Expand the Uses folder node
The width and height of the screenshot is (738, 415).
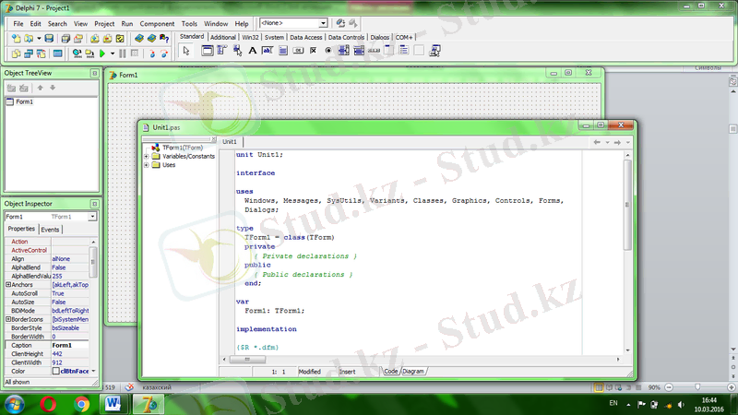coord(146,165)
